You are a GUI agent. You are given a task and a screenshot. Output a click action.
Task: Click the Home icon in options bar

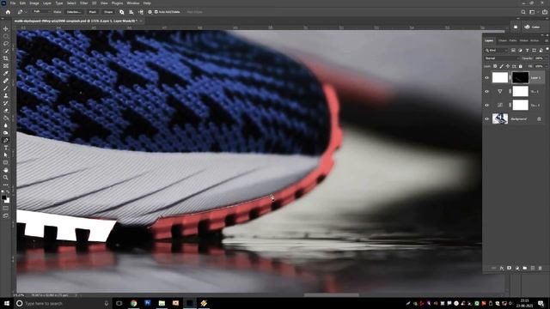point(8,12)
